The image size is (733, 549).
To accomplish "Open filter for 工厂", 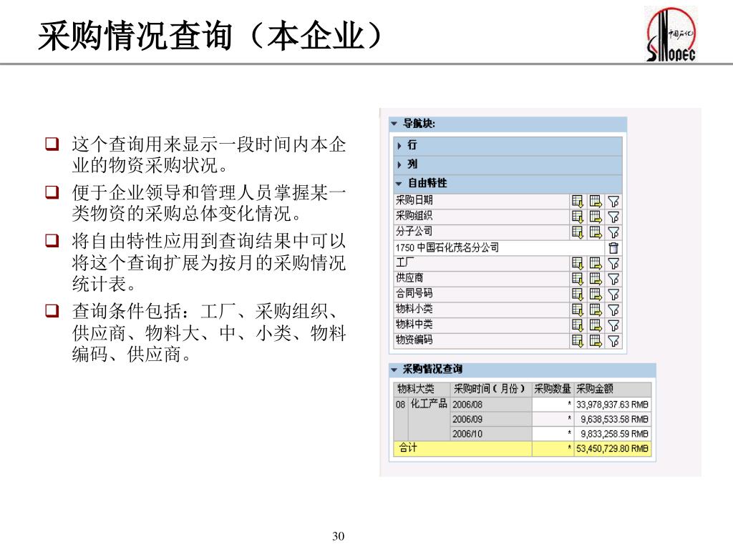I will pos(613,263).
